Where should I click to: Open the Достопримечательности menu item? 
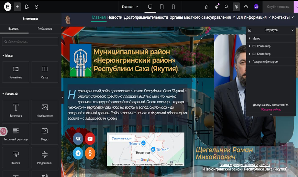[x=146, y=17]
